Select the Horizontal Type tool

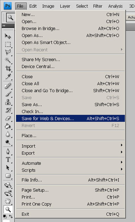pyautogui.click(x=8, y=159)
